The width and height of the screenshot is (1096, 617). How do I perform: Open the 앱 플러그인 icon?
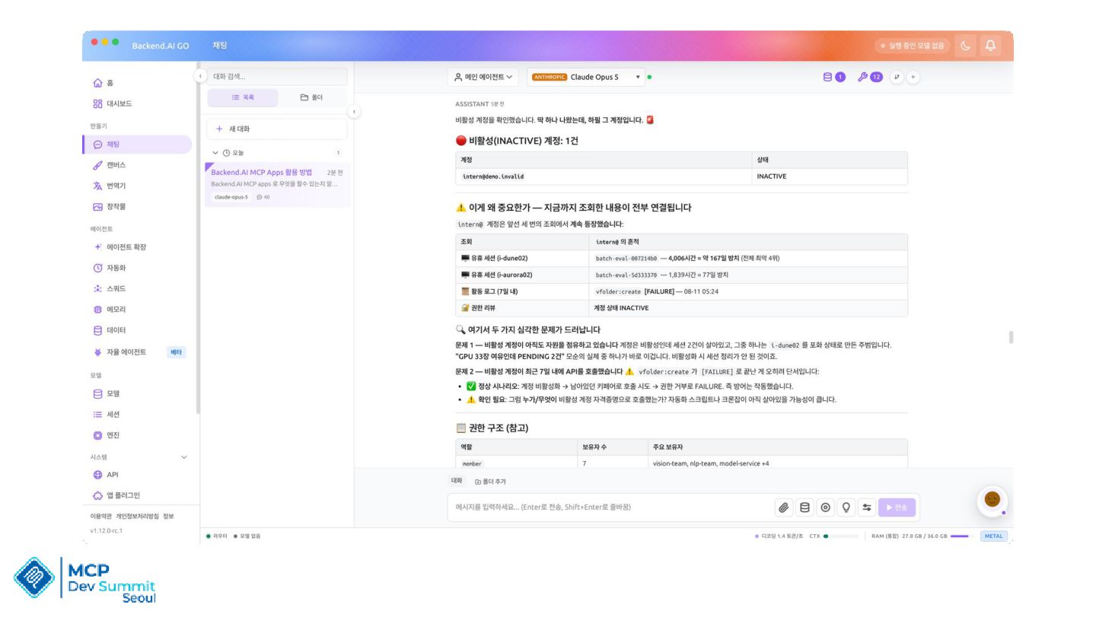point(97,495)
